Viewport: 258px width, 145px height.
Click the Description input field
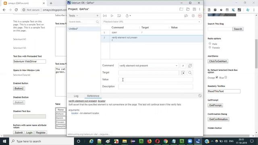156,87
